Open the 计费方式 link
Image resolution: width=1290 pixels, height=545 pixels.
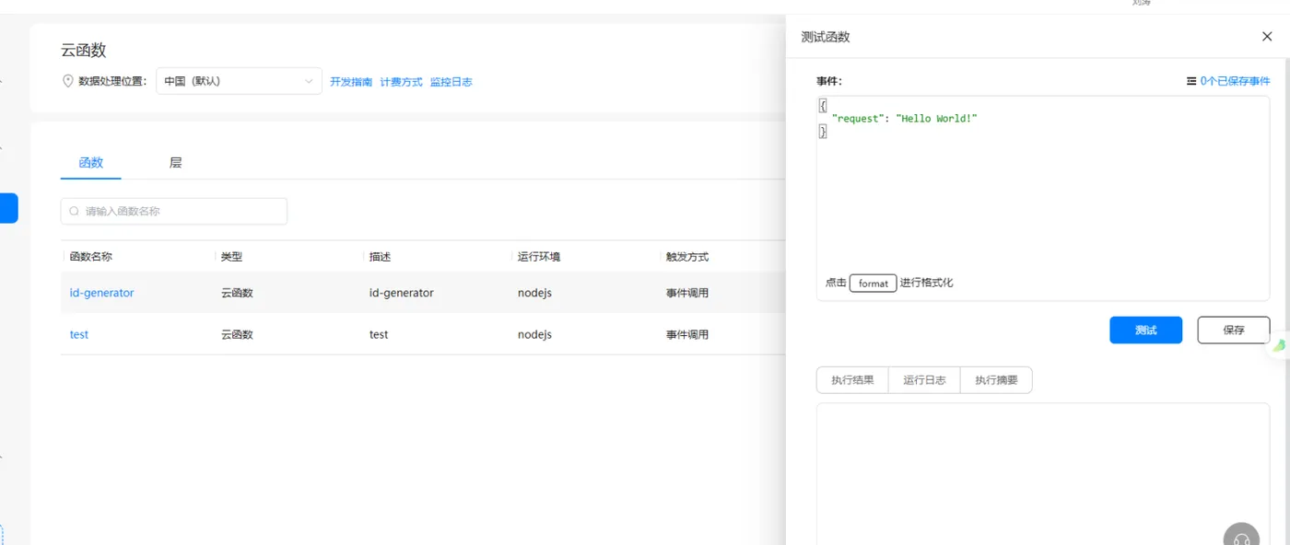click(x=401, y=82)
